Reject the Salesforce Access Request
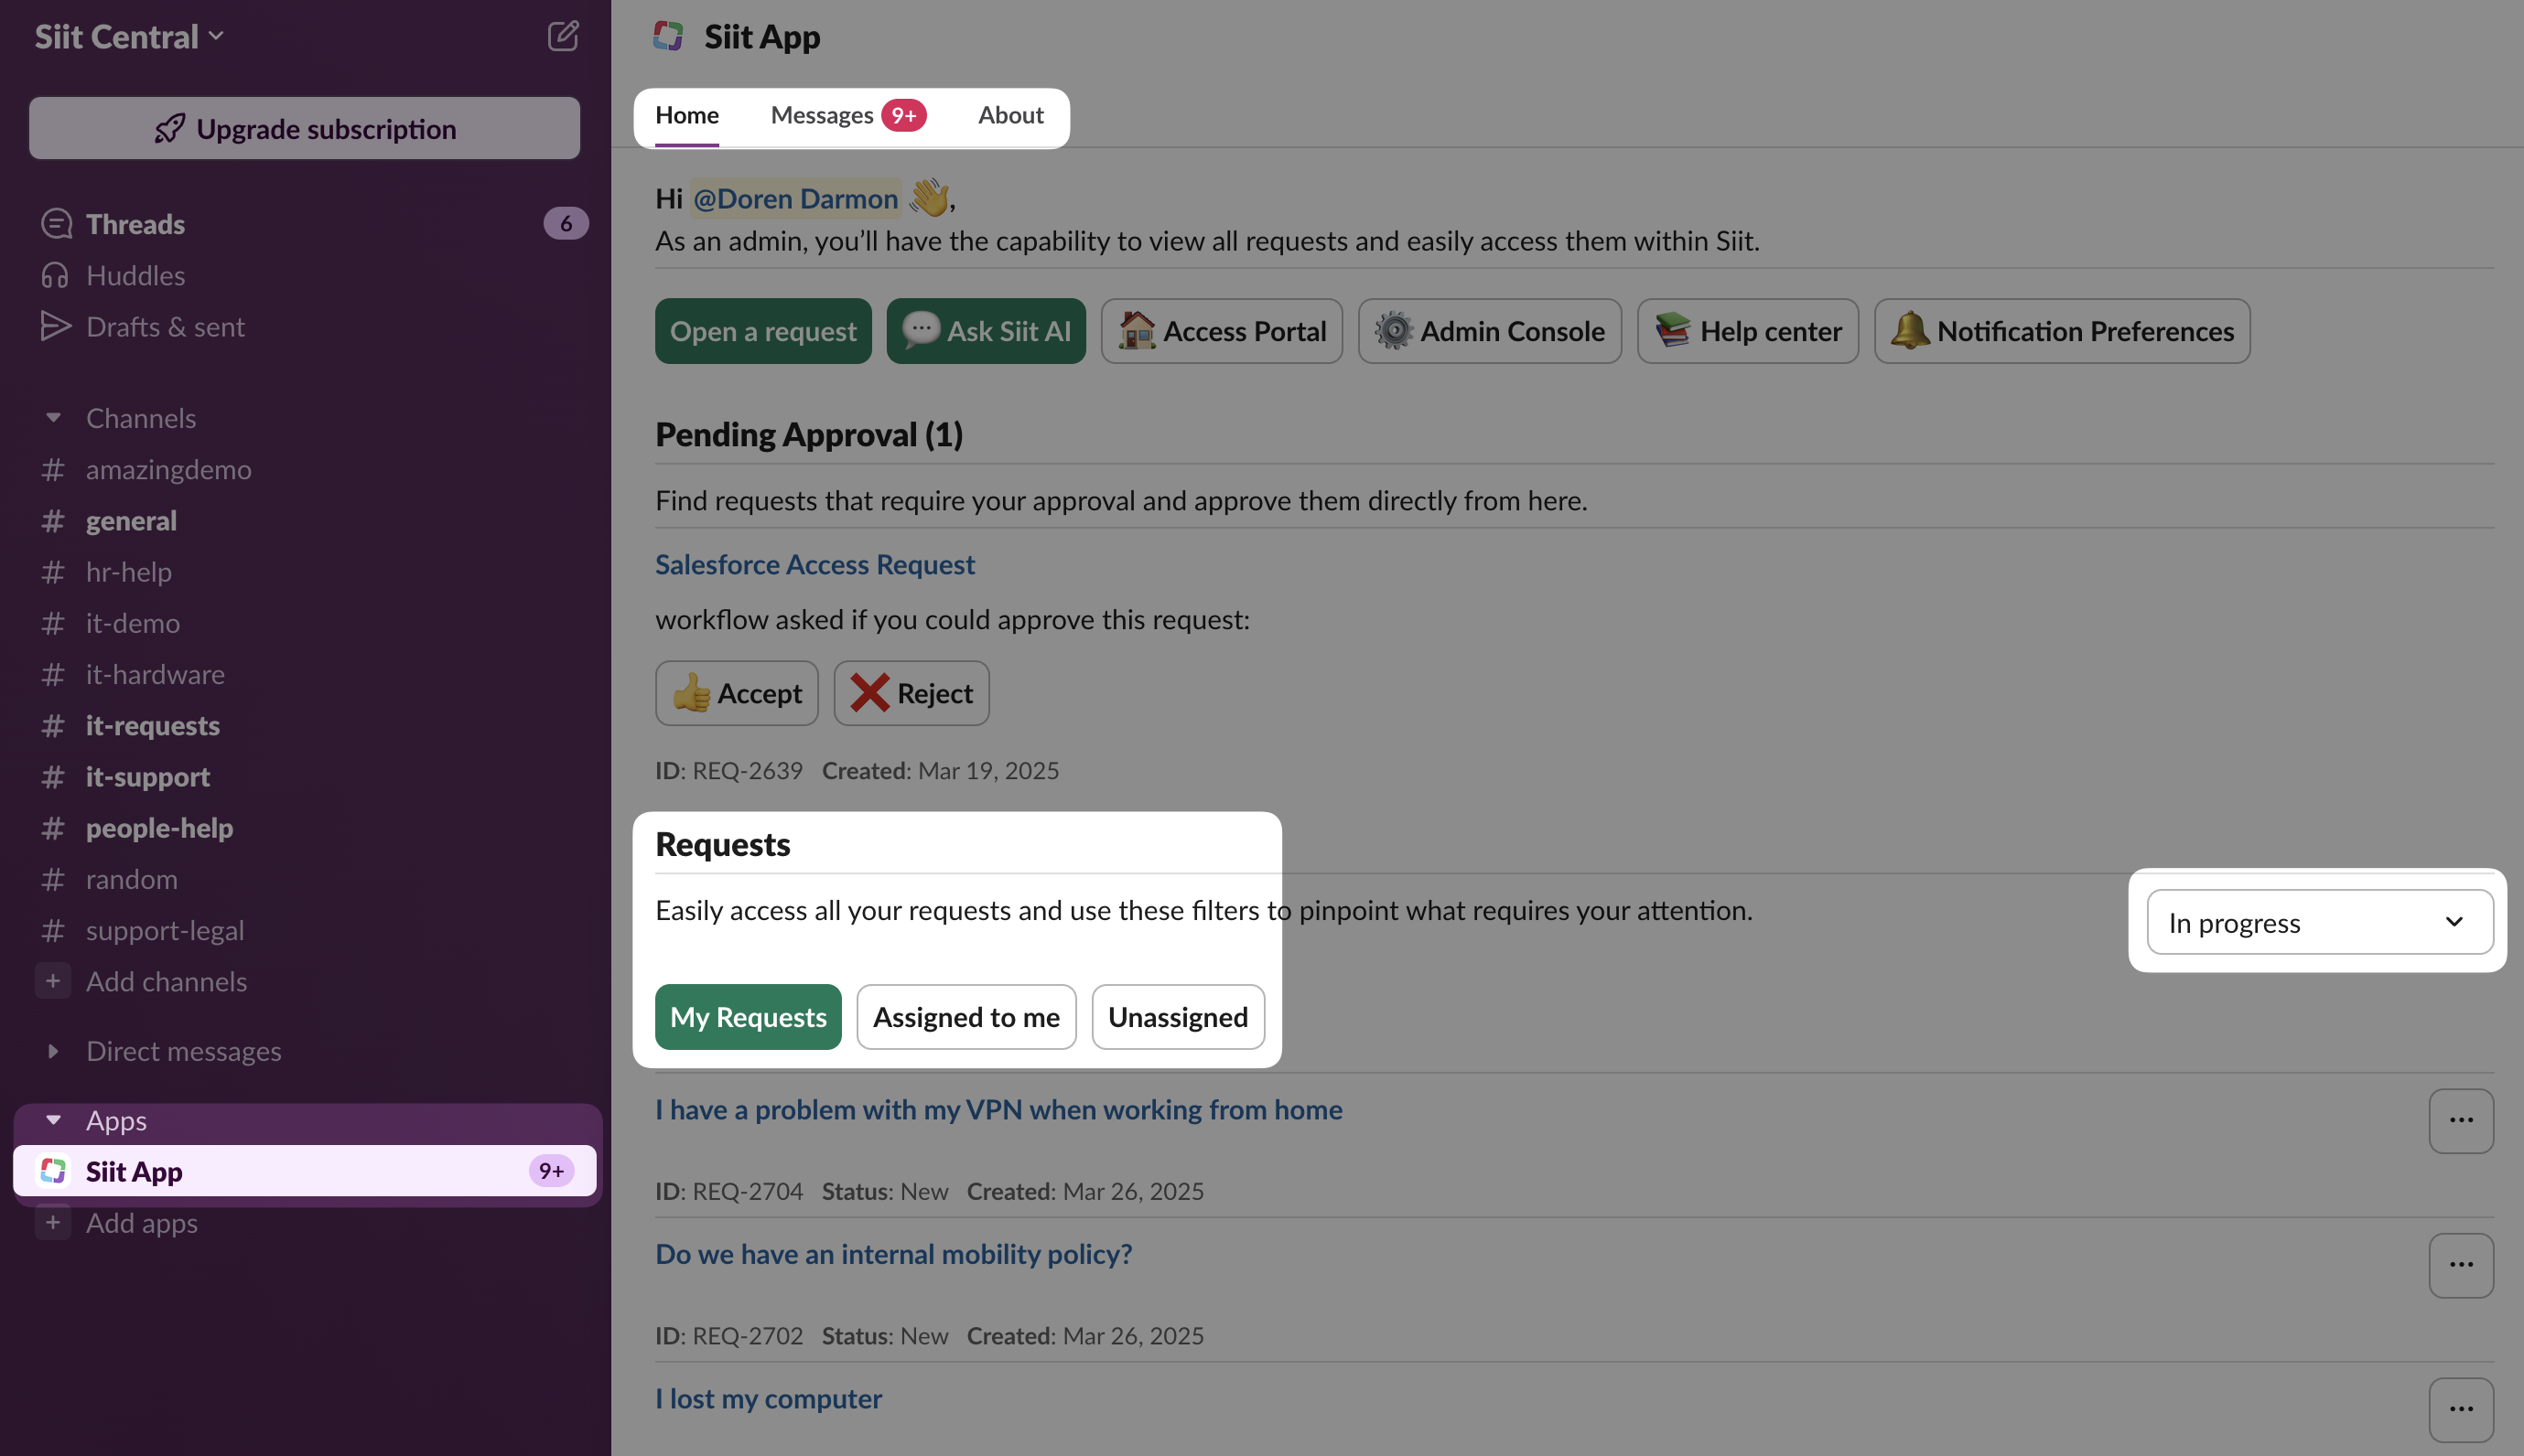Viewport: 2524px width, 1456px height. [911, 693]
